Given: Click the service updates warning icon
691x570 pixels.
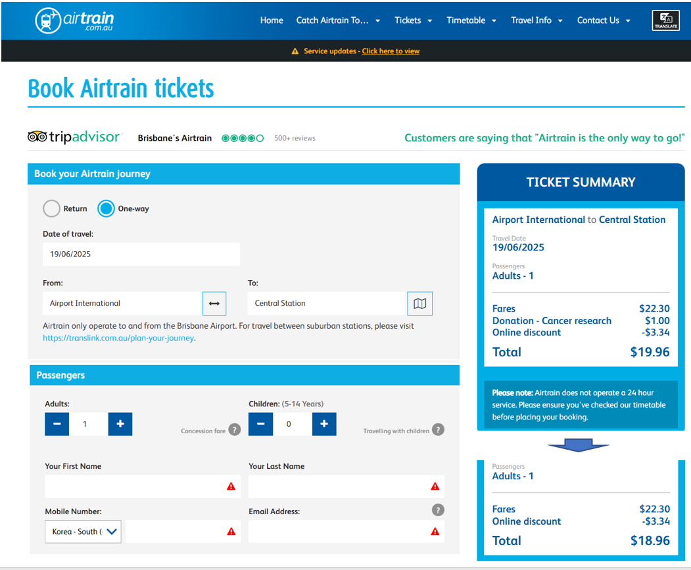Looking at the screenshot, I should click(x=295, y=51).
